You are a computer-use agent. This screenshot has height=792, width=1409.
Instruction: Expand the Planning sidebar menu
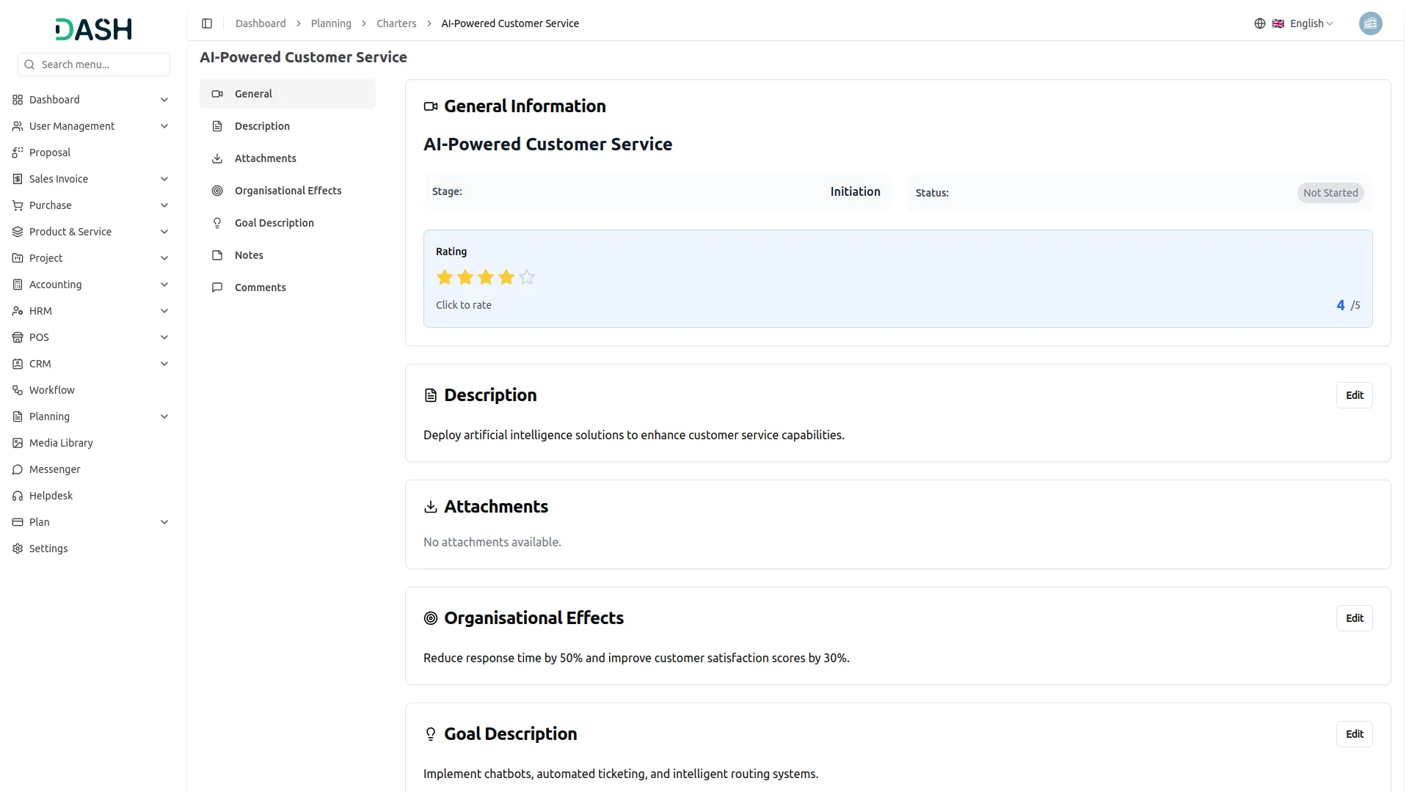(164, 417)
